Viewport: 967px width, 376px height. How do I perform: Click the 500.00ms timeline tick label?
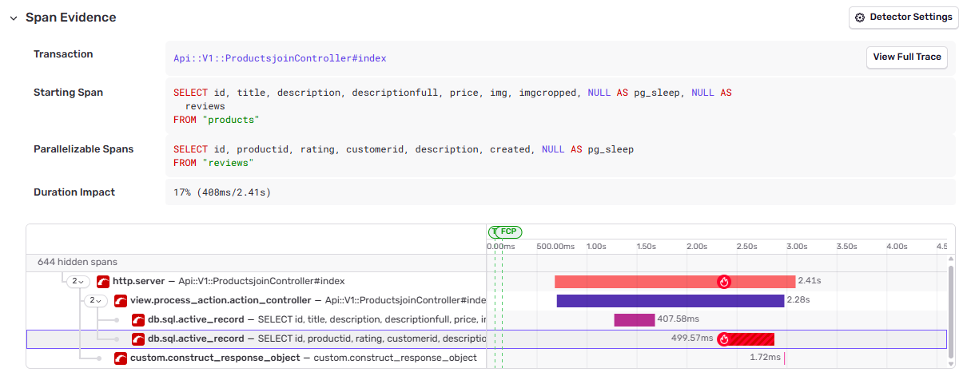tap(555, 247)
